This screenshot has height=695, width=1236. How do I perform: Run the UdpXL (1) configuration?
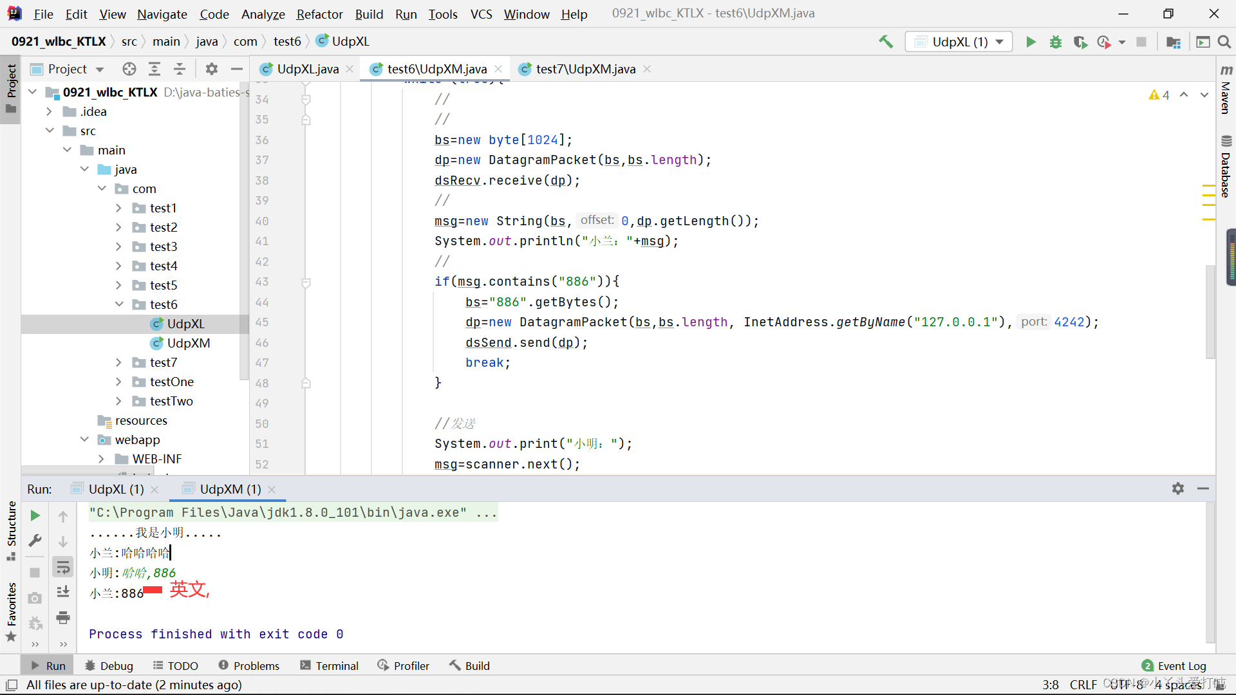1031,42
